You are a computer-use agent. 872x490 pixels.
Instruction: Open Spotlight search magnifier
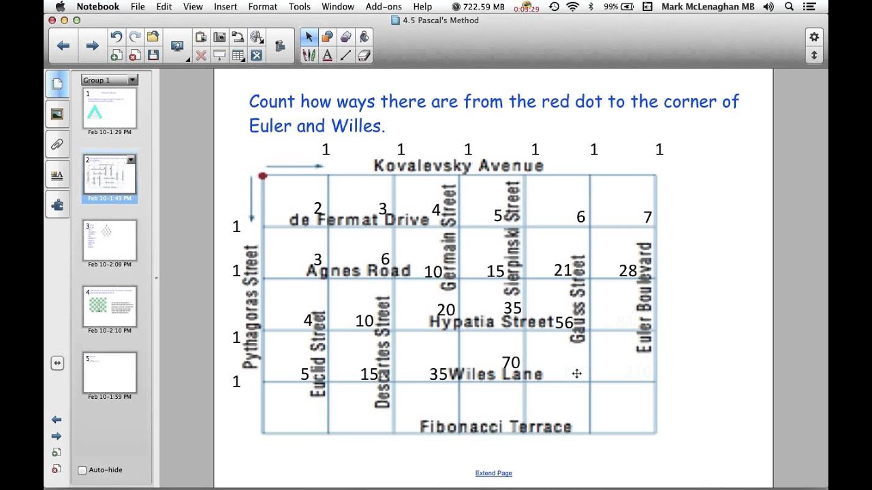pyautogui.click(x=789, y=6)
